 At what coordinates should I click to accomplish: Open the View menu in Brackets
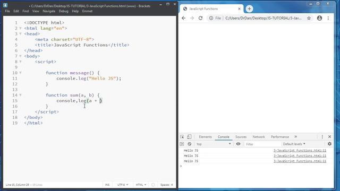[36, 11]
